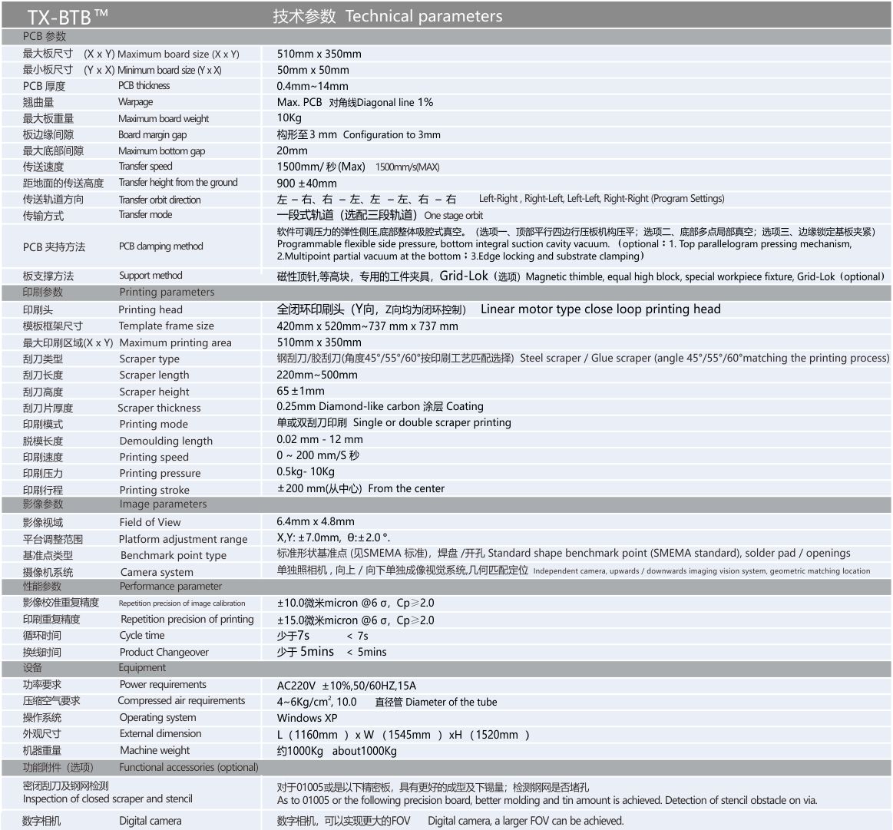Image resolution: width=893 pixels, height=830 pixels.
Task: Select Field of View value 6.4mm x 4.8mm
Action: point(316,522)
